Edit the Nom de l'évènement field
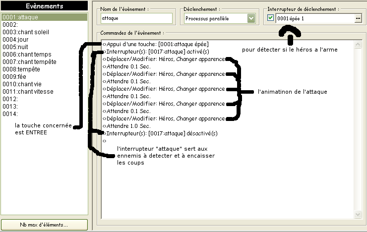This screenshot has width=367, height=232. pos(137,18)
